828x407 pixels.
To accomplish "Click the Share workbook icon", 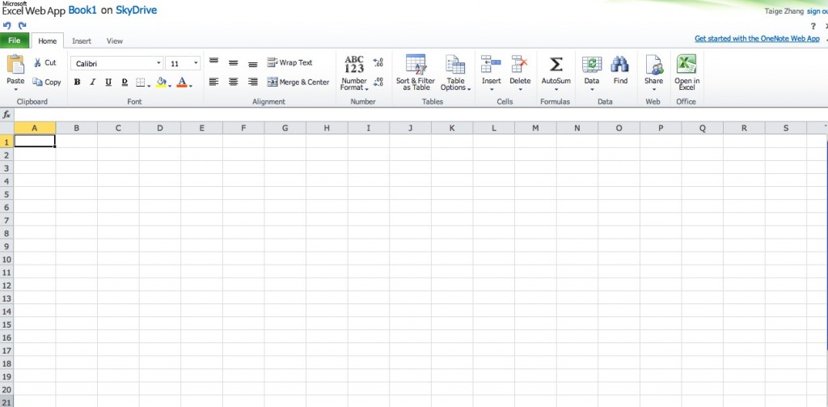I will 653,65.
